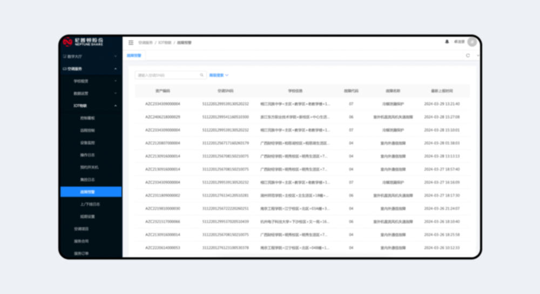
Task: Click asset code AZC2220614000053
Action: (x=163, y=248)
